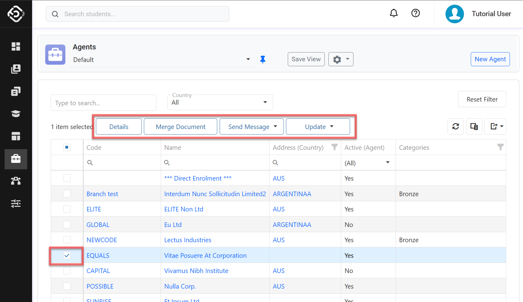This screenshot has width=523, height=302.
Task: Open the ELITE Non Ltd agent link
Action: 184,209
